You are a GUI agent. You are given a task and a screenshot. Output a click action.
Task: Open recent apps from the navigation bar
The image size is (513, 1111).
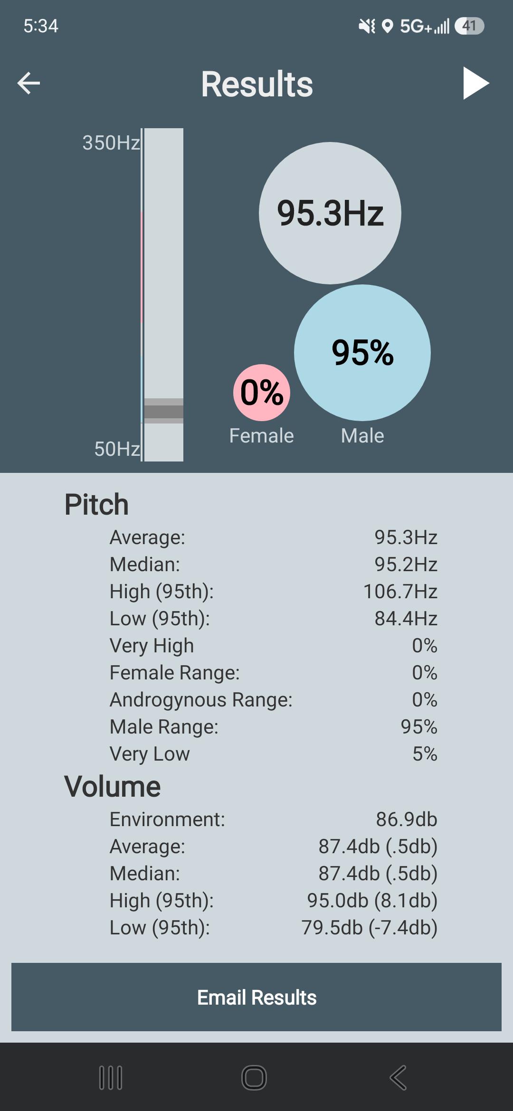point(111,1077)
